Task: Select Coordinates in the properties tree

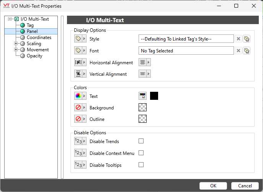Action: coord(39,37)
